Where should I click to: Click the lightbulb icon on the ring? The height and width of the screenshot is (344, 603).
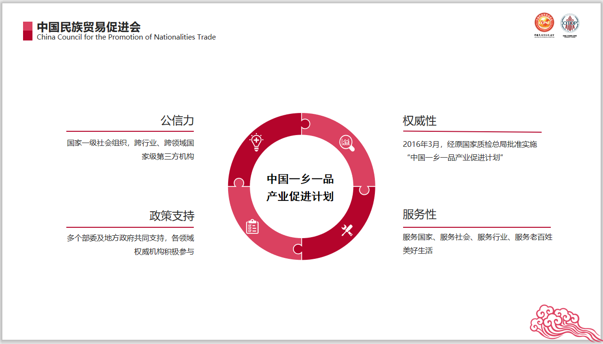click(x=256, y=142)
